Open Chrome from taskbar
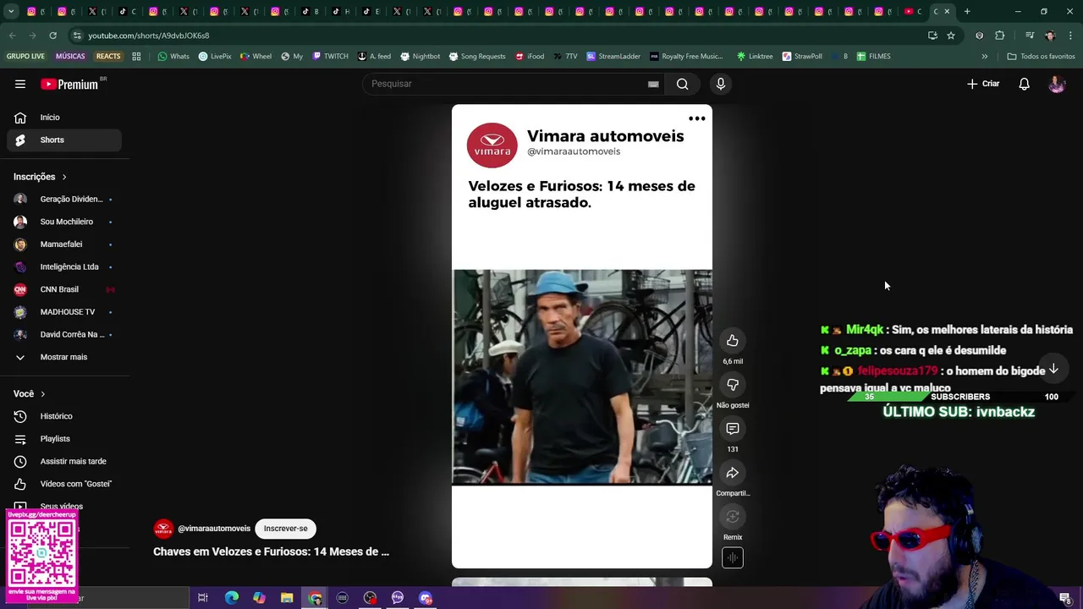This screenshot has width=1083, height=609. click(x=315, y=598)
